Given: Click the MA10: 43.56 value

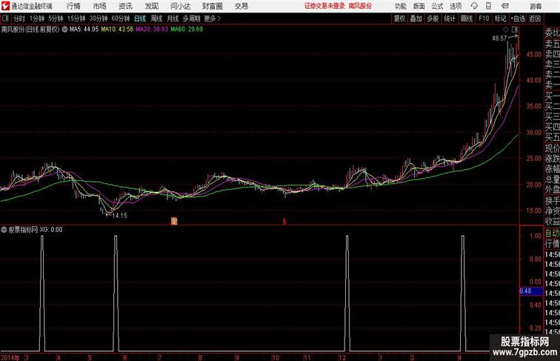Looking at the screenshot, I should [x=117, y=30].
